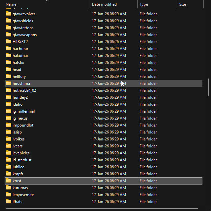The image size is (211, 211).
Task: Select the jubilee folder name
Action: tap(19, 167)
